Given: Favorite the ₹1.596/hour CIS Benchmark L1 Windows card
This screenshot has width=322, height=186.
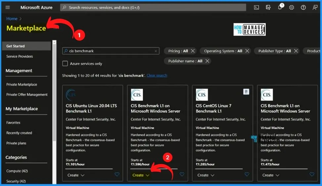Looking at the screenshot, I should (182, 174).
